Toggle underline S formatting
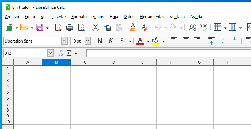 click(x=122, y=41)
